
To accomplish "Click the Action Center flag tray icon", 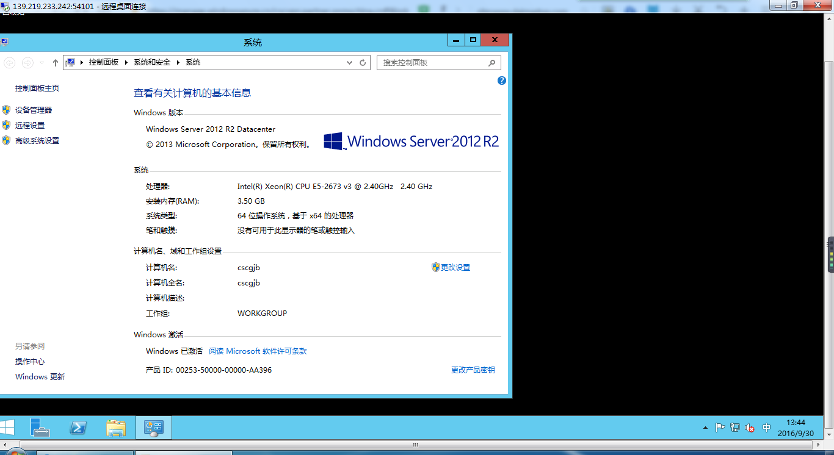I will (720, 428).
